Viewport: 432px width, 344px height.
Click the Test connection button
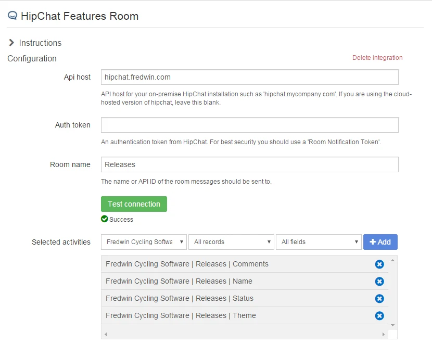click(134, 204)
